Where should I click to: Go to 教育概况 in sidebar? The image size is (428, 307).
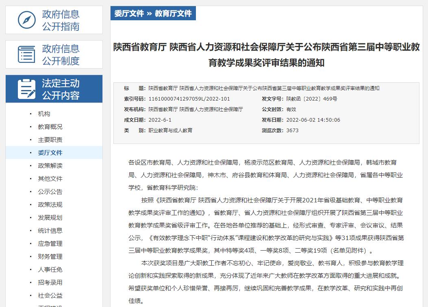pos(50,127)
